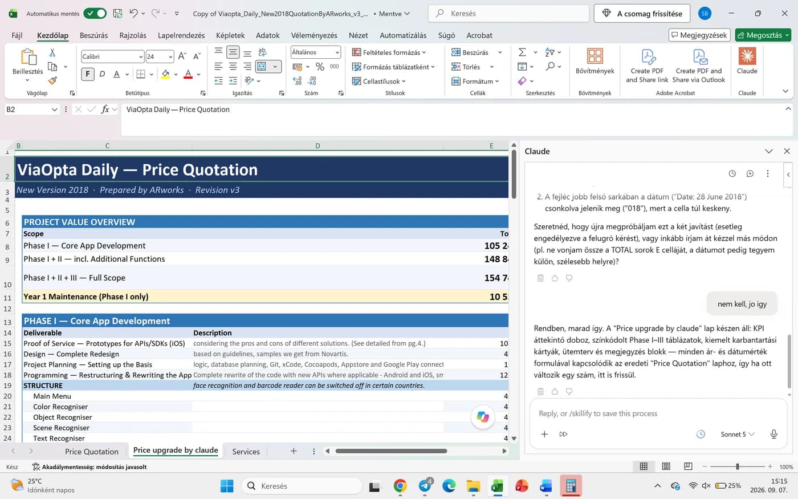Click A csomag frissítése button

(x=642, y=13)
